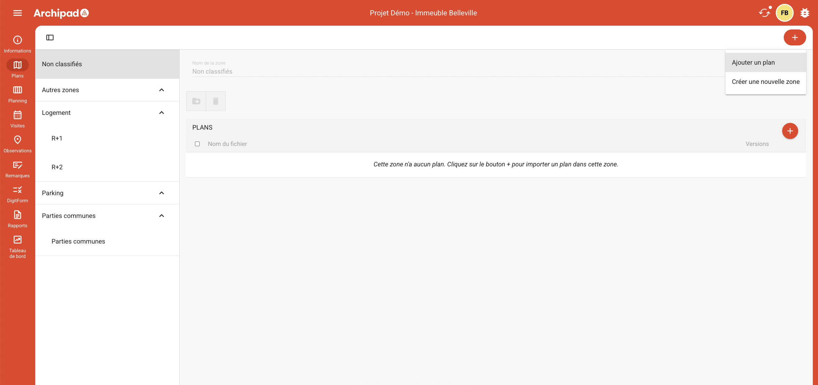Collapse the Logement zone group

click(162, 113)
